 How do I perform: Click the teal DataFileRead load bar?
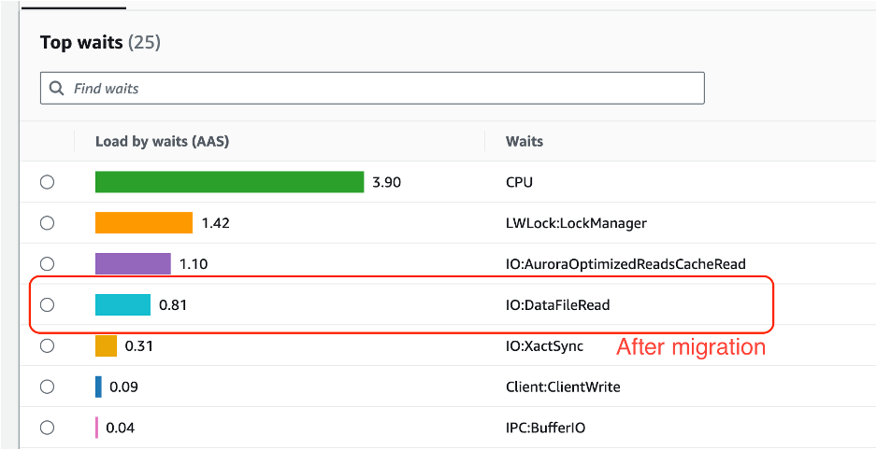tap(122, 304)
